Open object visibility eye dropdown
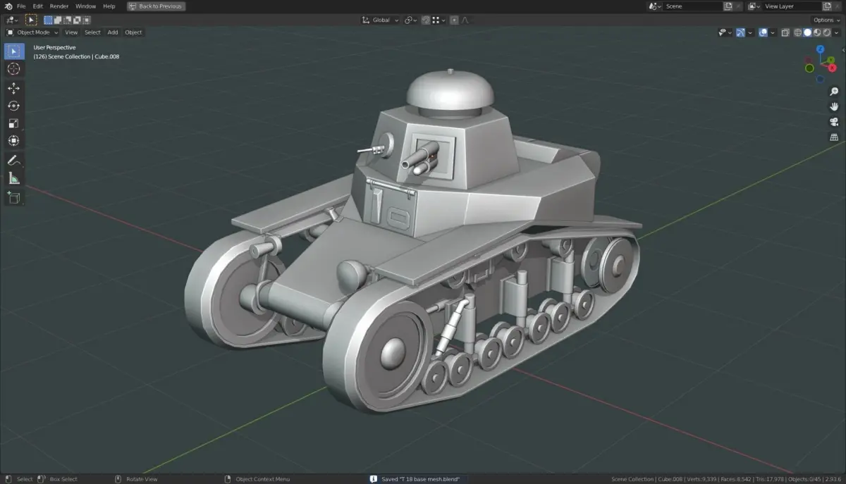The width and height of the screenshot is (846, 484). pos(725,32)
